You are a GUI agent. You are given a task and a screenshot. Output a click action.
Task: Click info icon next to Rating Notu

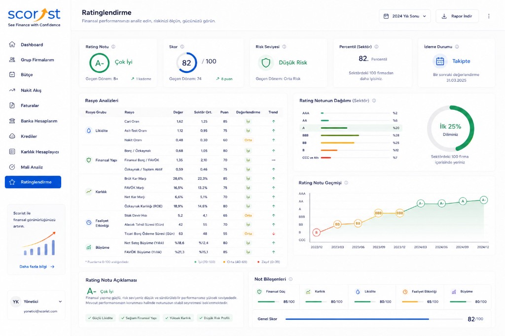click(113, 47)
